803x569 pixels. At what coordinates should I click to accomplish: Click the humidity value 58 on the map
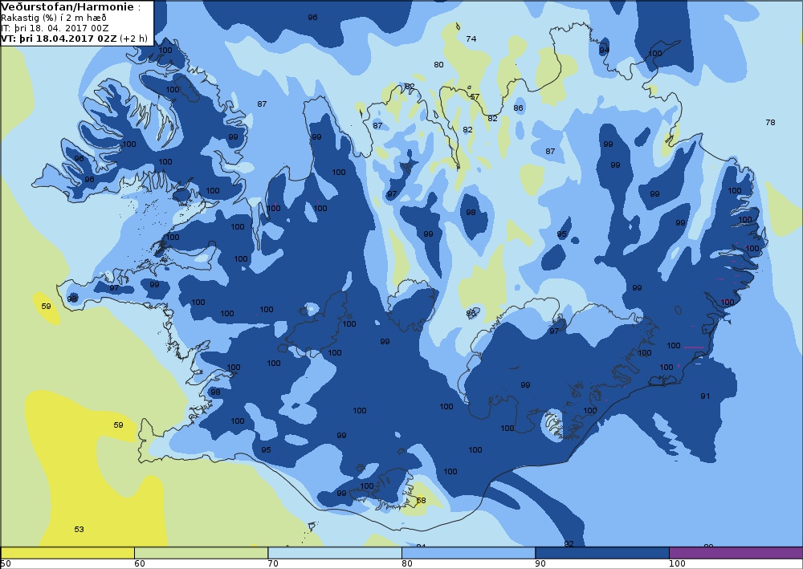pyautogui.click(x=421, y=501)
